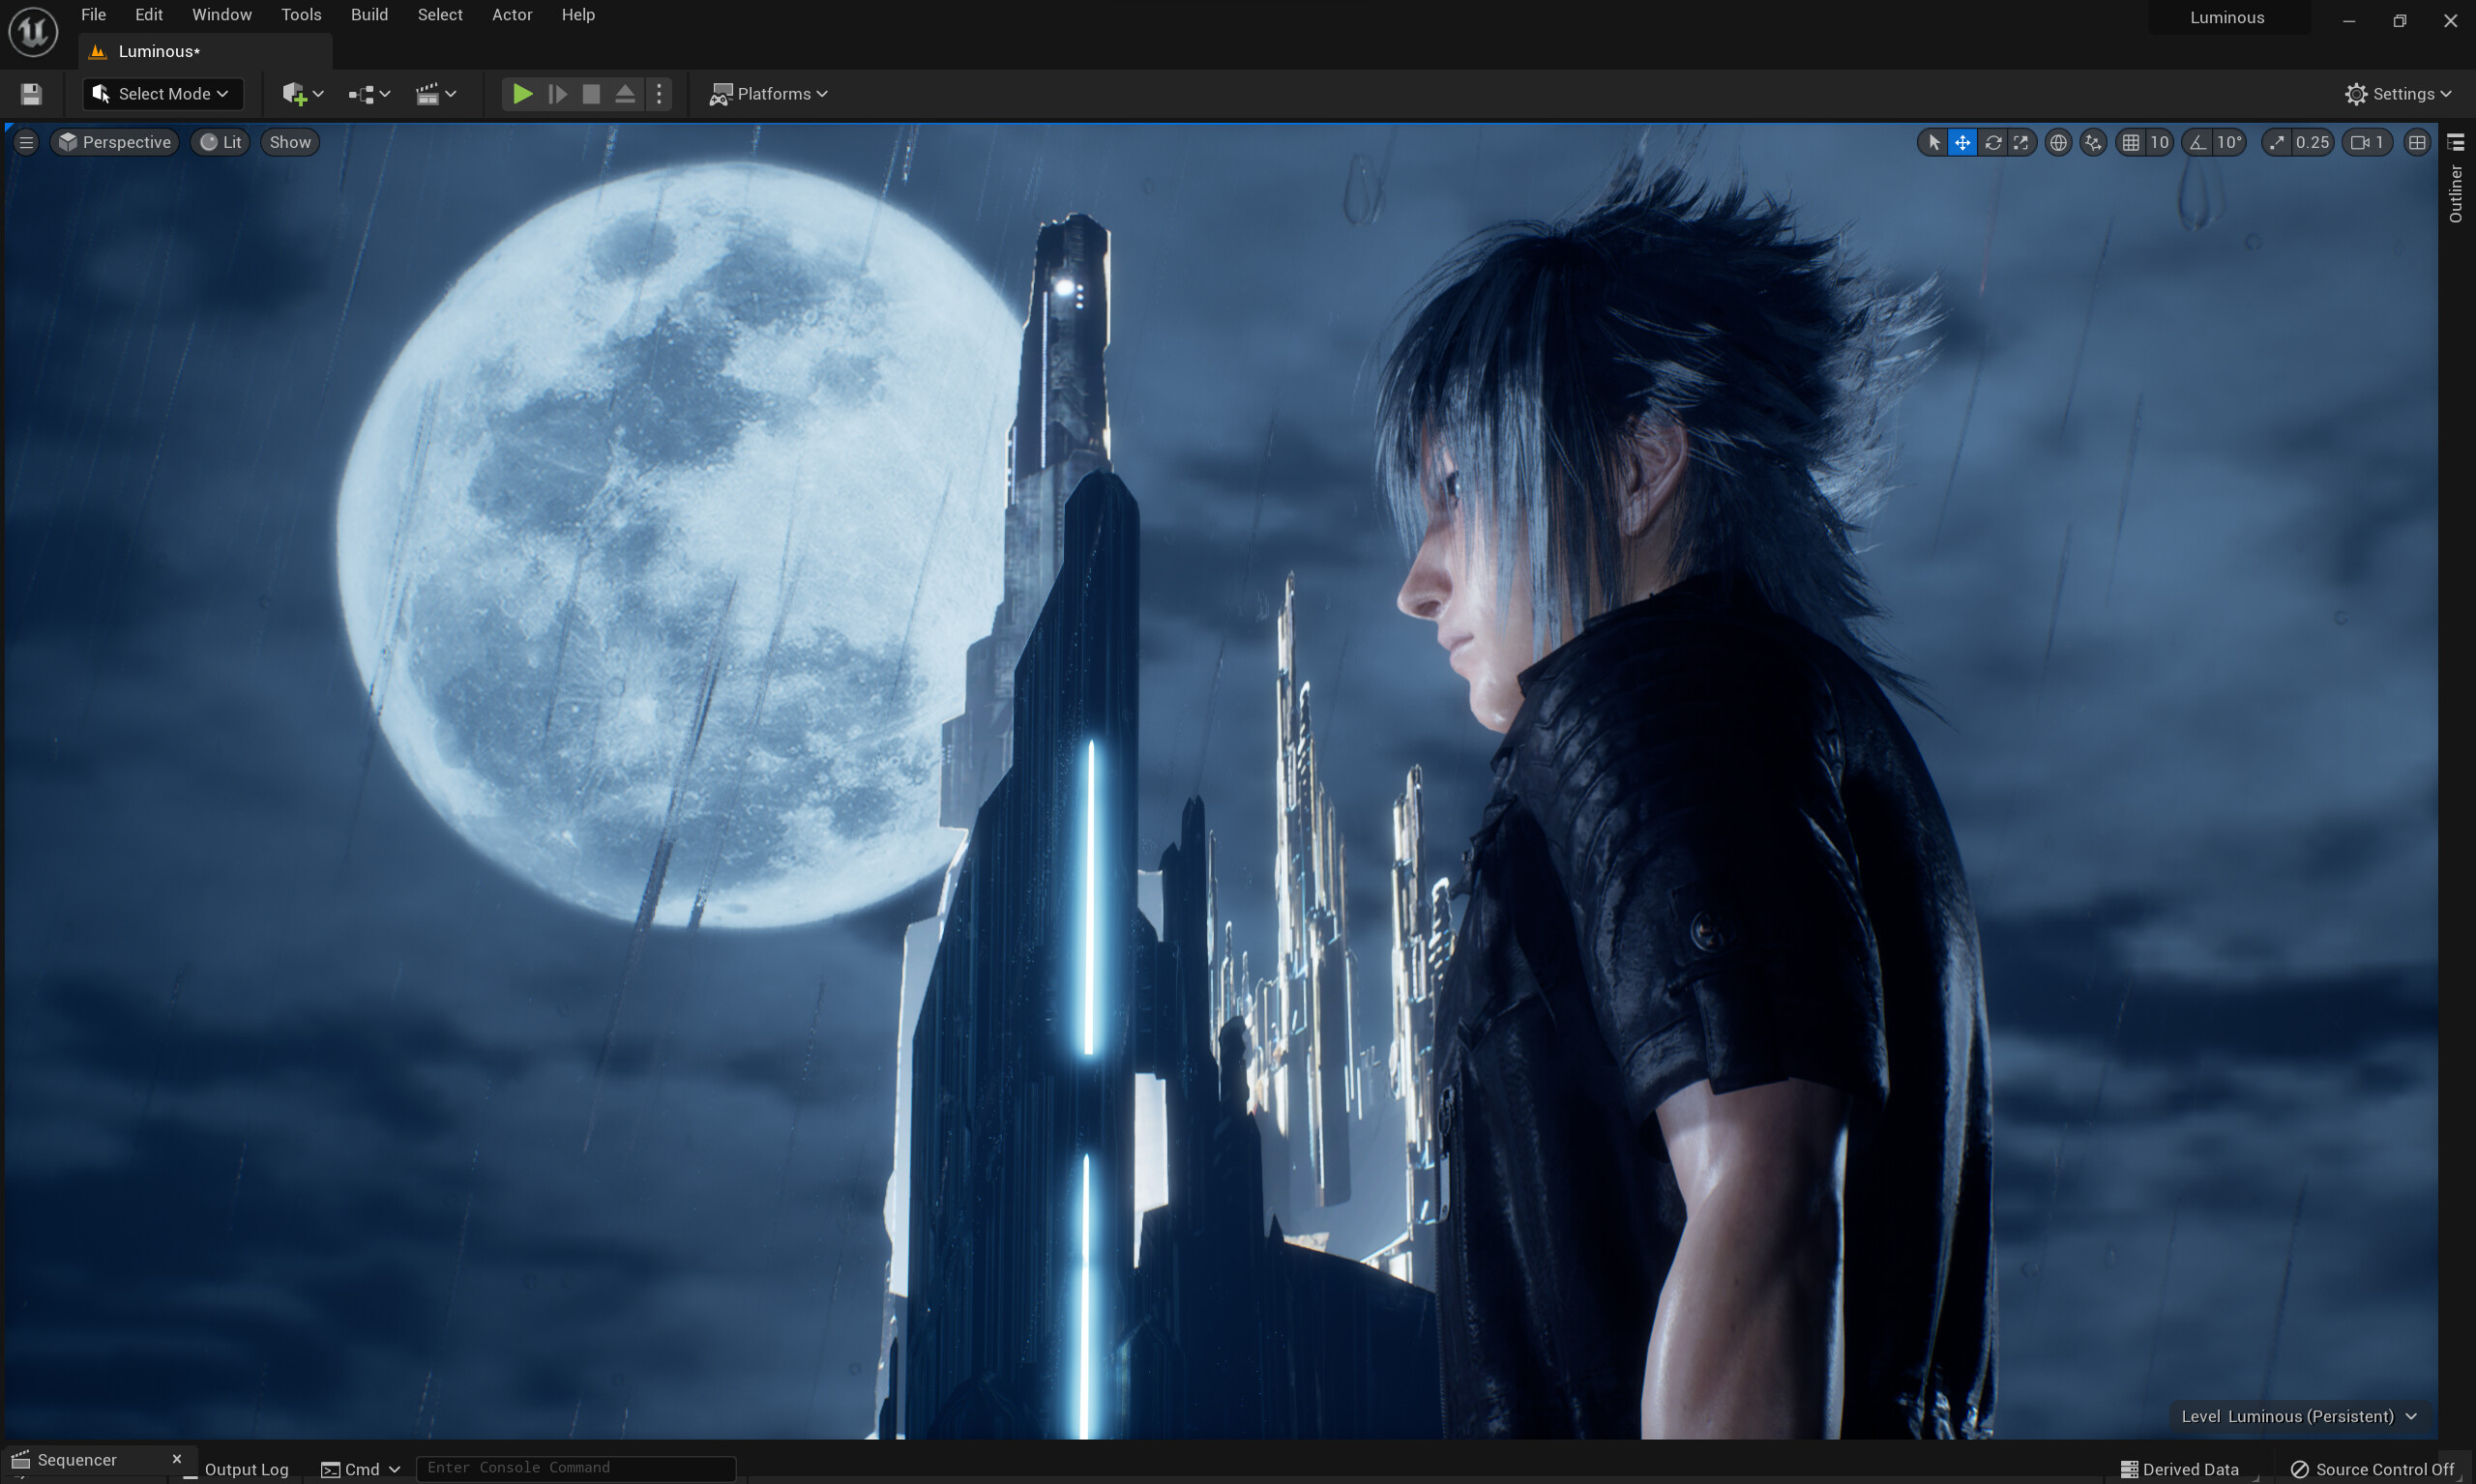
Task: Open the Tools menu
Action: pos(301,15)
